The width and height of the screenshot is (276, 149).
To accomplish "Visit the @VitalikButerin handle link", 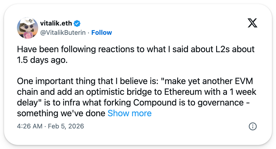I will 63,32.
